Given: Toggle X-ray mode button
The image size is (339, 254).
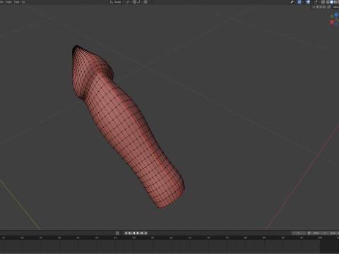Looking at the screenshot, I should (x=323, y=2).
